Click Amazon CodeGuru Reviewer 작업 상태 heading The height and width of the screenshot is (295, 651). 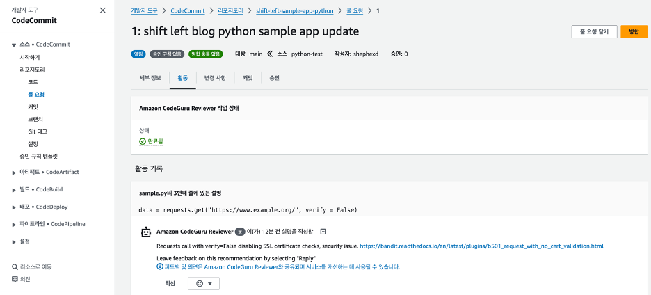(x=189, y=109)
